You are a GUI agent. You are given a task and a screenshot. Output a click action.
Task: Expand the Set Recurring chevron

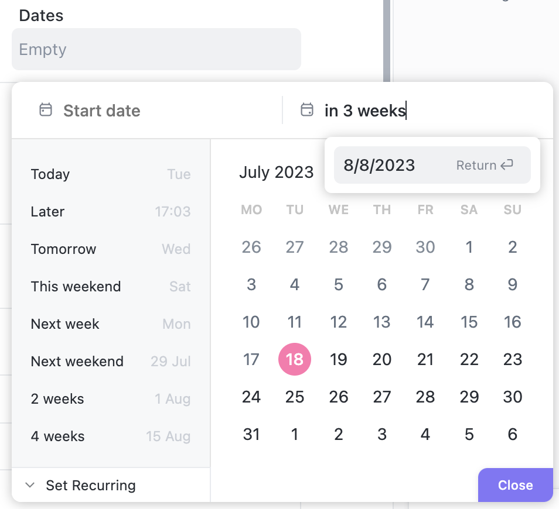(29, 485)
